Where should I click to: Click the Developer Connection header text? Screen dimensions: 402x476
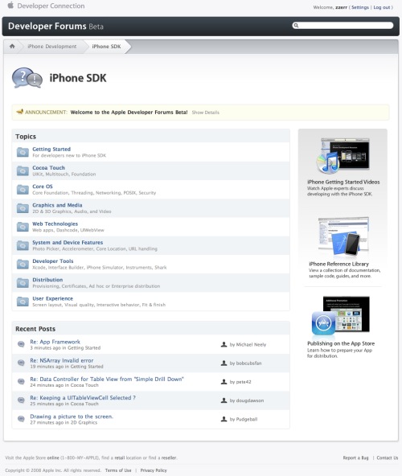pos(51,6)
